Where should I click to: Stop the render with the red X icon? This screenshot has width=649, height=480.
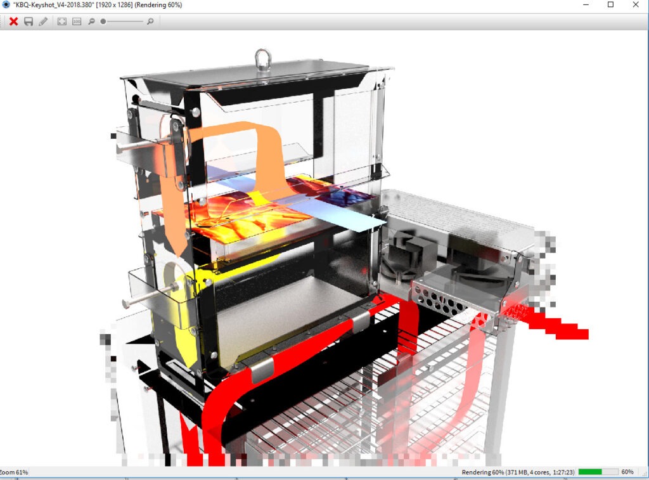(13, 21)
